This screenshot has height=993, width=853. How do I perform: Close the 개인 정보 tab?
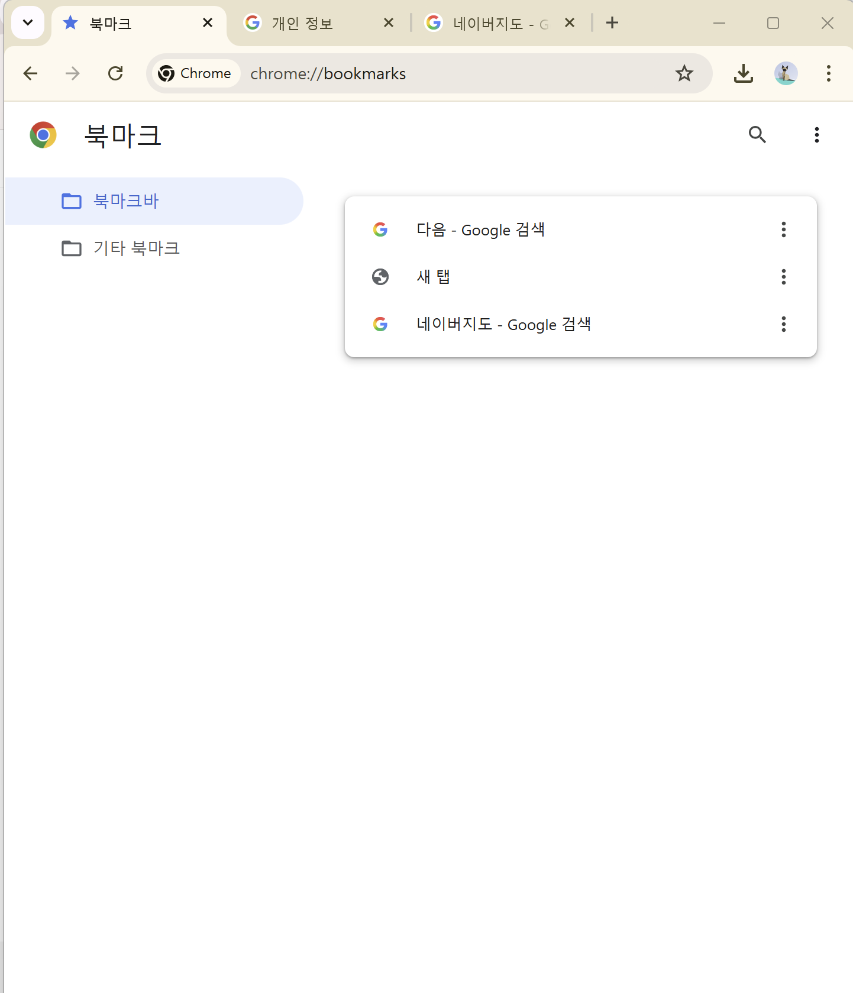click(389, 23)
